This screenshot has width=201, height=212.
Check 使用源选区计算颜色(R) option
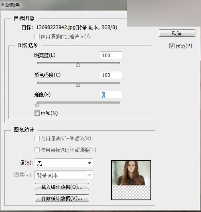37,139
